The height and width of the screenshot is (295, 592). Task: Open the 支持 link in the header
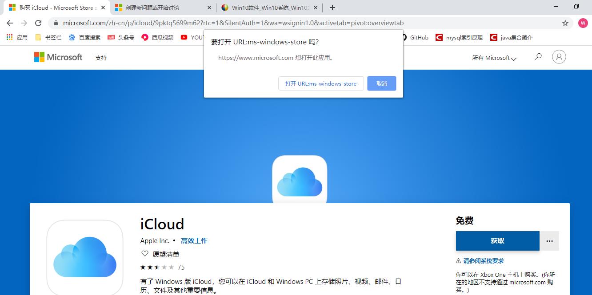[x=101, y=58]
